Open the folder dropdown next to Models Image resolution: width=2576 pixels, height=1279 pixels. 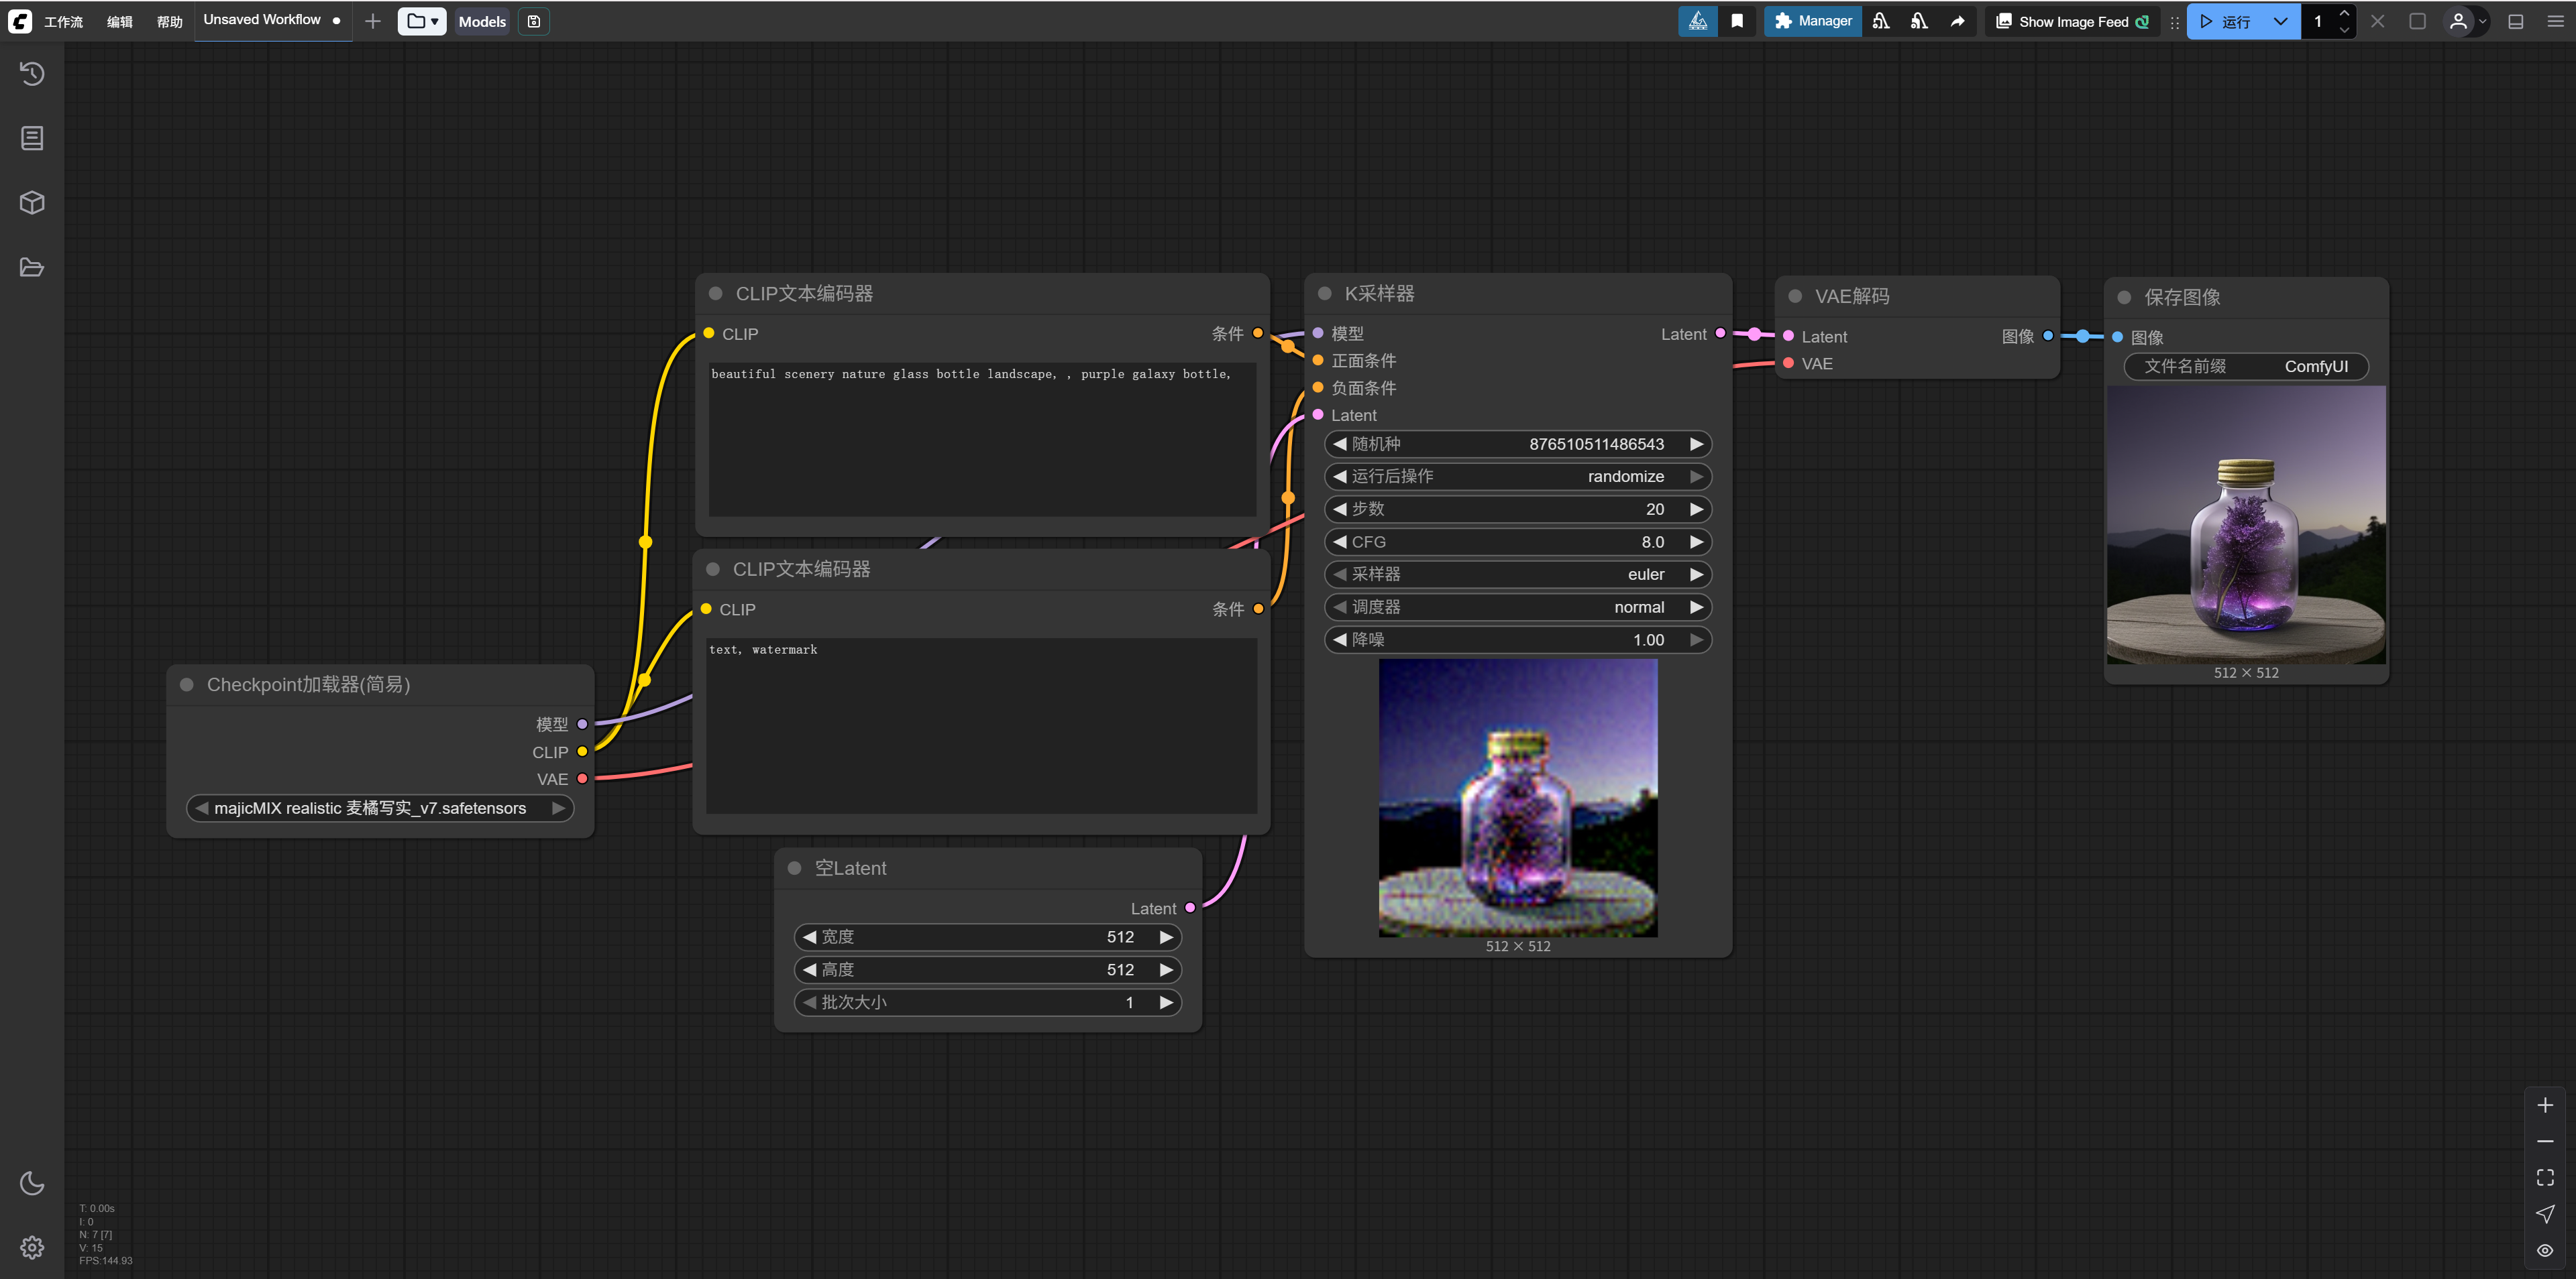pyautogui.click(x=422, y=21)
